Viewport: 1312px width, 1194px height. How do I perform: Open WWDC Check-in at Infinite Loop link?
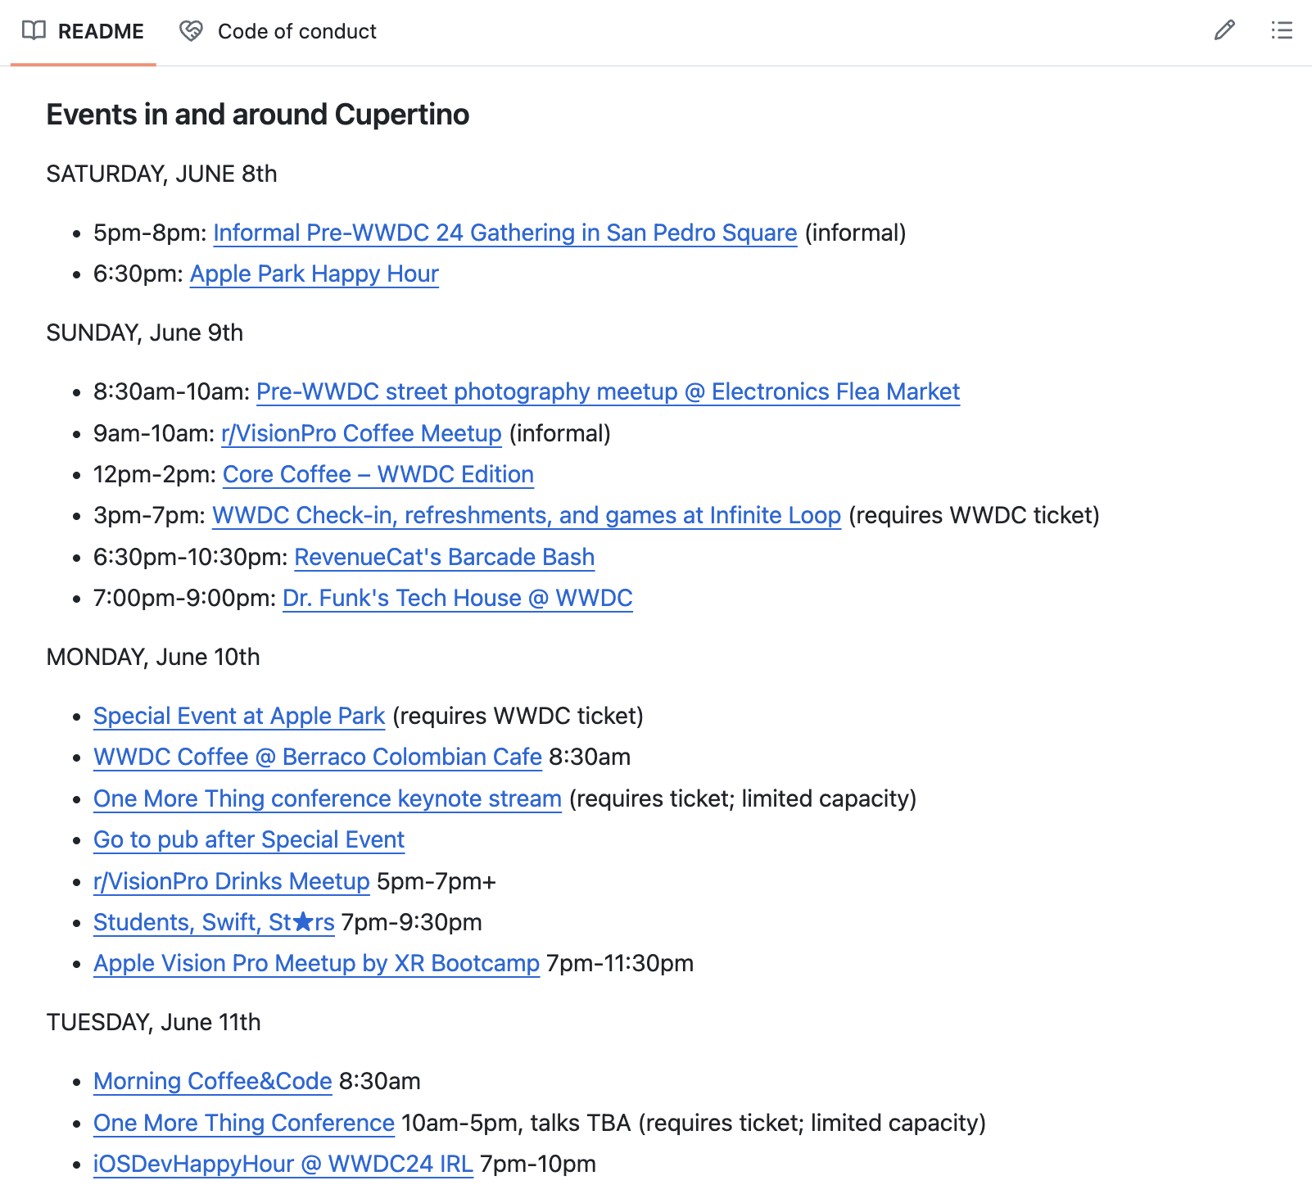(527, 515)
